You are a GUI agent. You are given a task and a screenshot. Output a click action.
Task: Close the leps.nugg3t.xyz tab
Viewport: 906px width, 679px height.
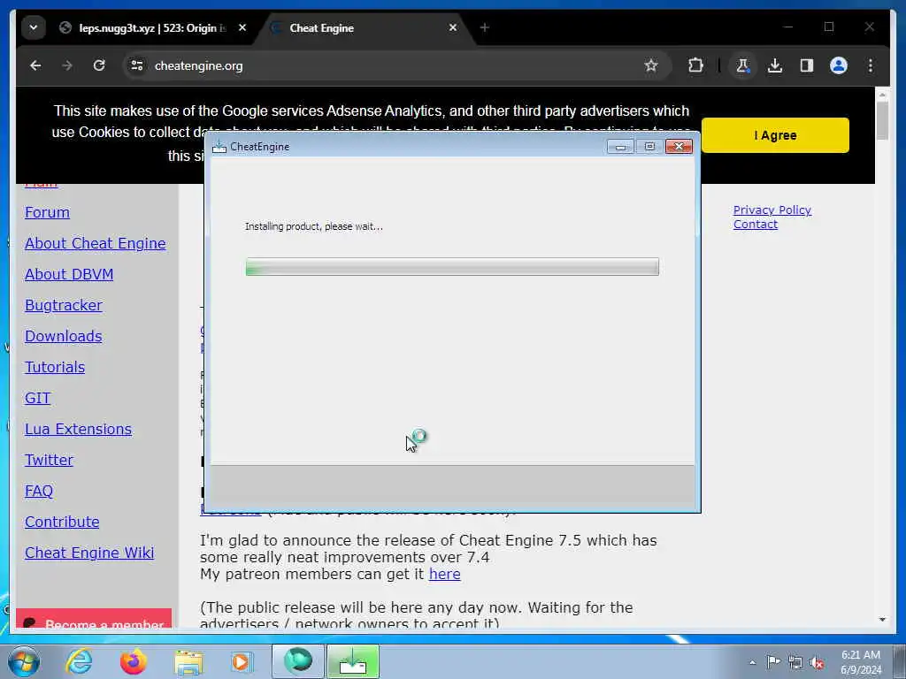242,27
